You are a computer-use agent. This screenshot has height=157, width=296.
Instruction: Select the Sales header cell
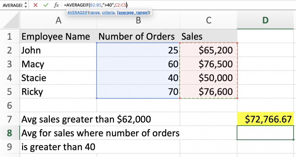pos(208,36)
